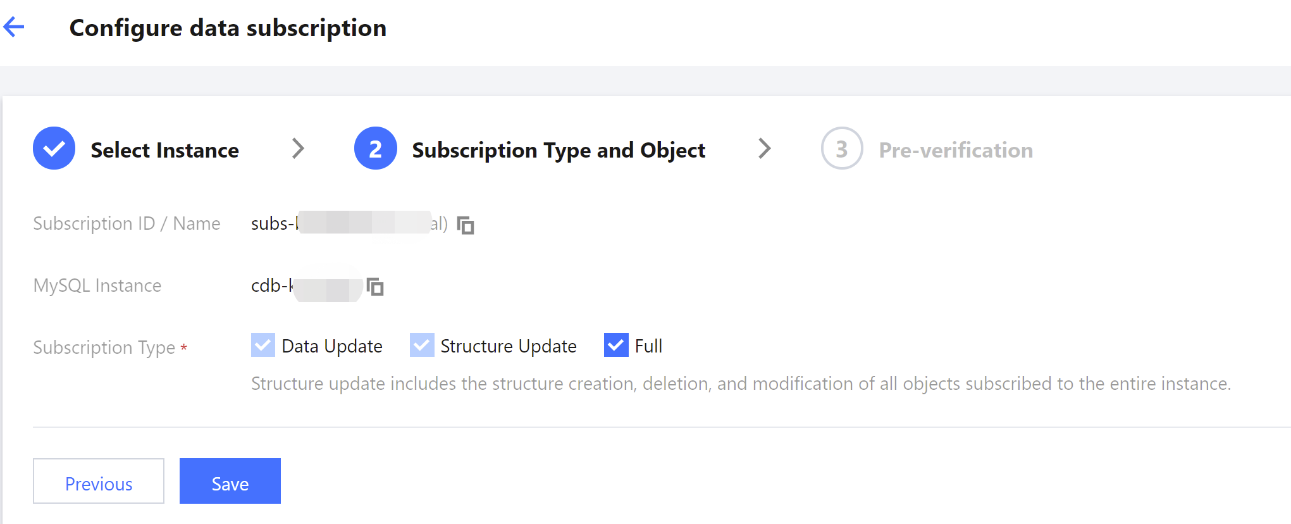Click the subs- subscription ID text

tap(273, 223)
